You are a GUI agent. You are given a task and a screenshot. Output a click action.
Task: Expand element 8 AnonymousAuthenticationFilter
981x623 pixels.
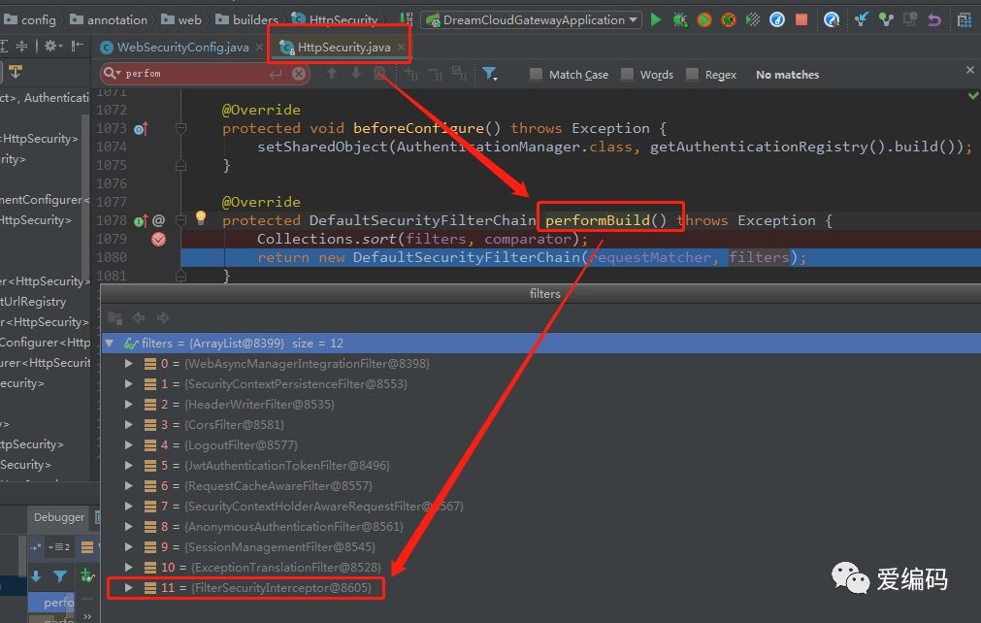[x=128, y=527]
